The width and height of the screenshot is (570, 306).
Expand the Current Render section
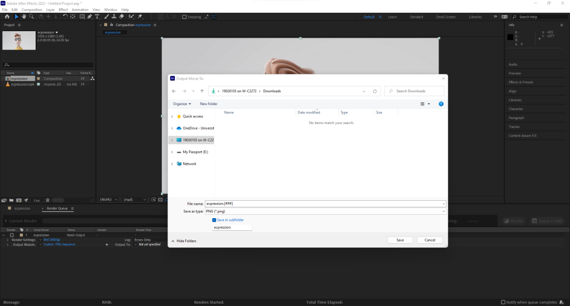pos(6,220)
